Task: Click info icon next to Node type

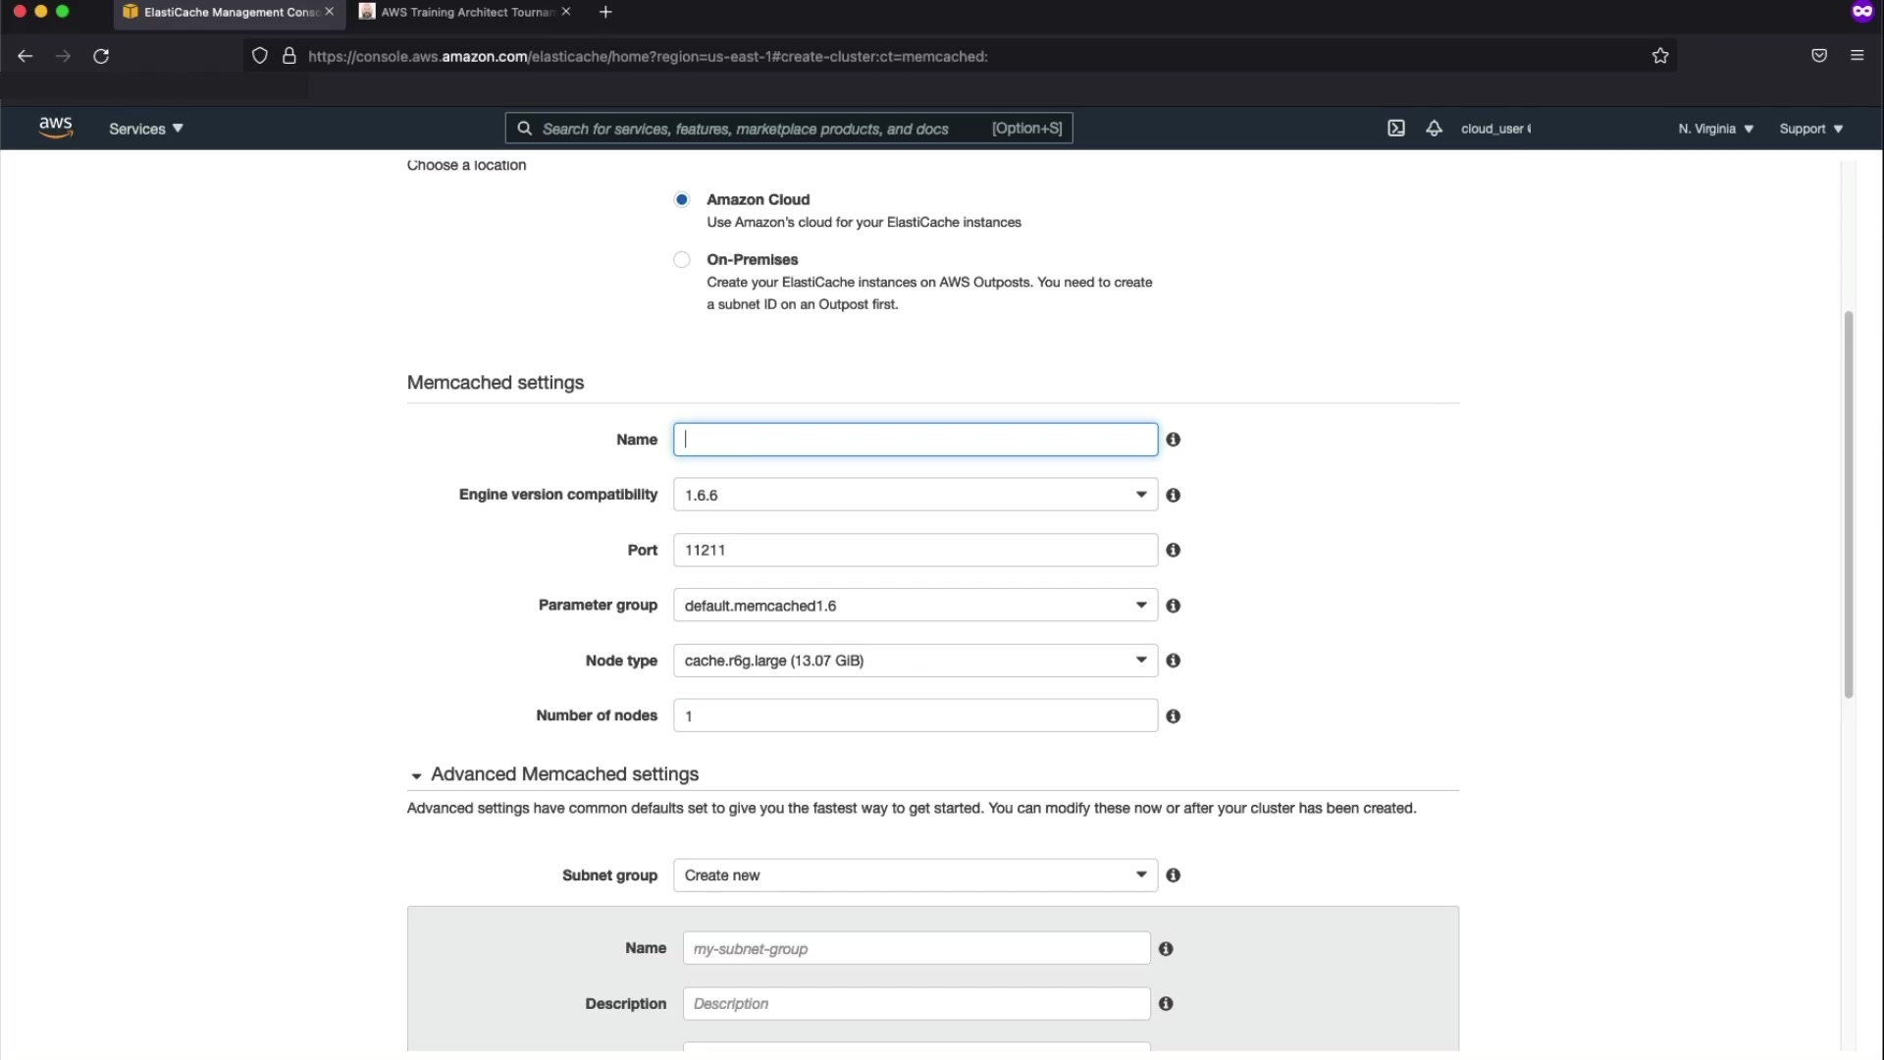Action: click(1173, 661)
